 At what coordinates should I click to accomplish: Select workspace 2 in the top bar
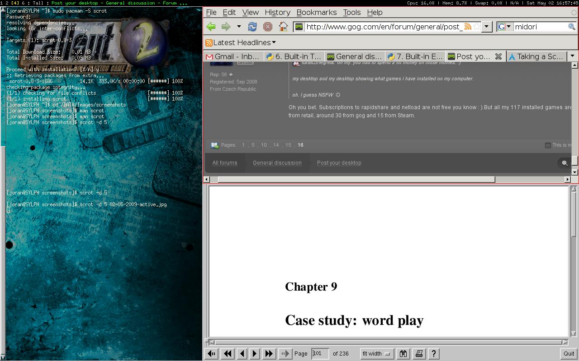[7, 3]
